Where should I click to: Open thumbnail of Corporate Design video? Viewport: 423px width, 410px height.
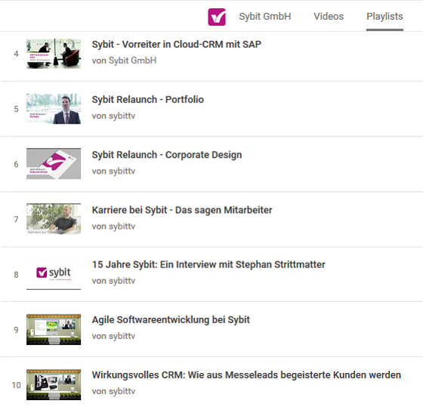tap(54, 163)
